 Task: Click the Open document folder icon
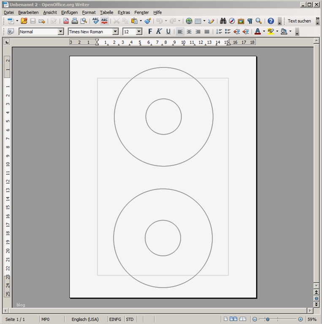pos(24,21)
